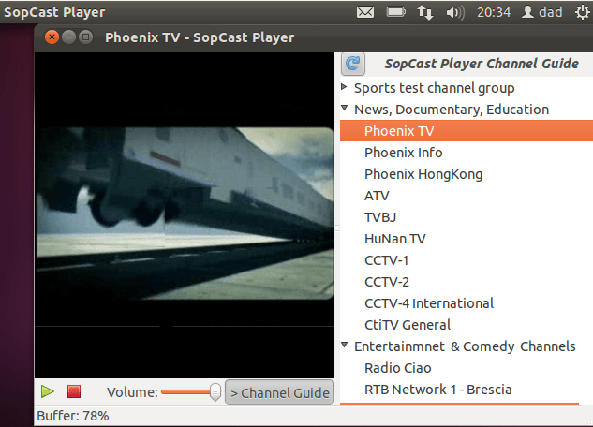Select the Phoenix Info channel
Screen dimensions: 593x427
pyautogui.click(x=403, y=153)
